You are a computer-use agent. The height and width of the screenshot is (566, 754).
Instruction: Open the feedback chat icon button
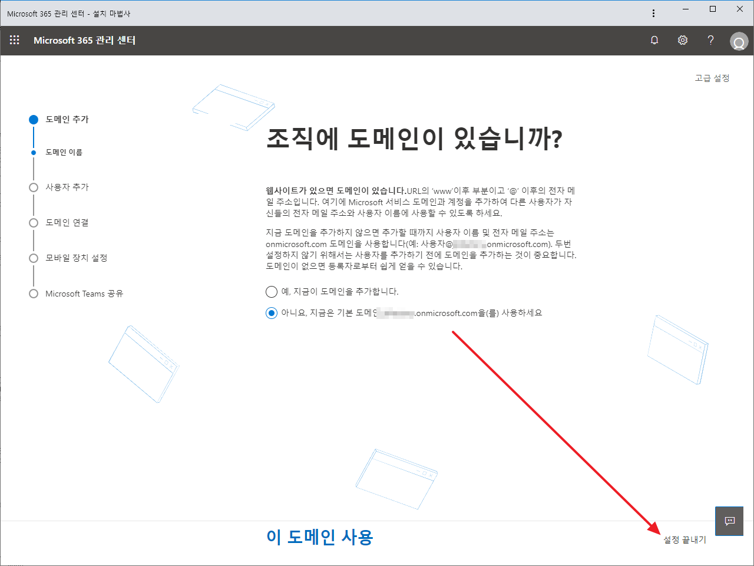pyautogui.click(x=729, y=521)
